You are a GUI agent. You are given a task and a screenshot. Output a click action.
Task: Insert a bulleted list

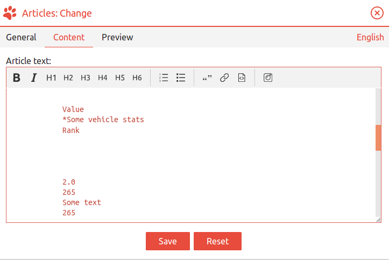pyautogui.click(x=181, y=78)
